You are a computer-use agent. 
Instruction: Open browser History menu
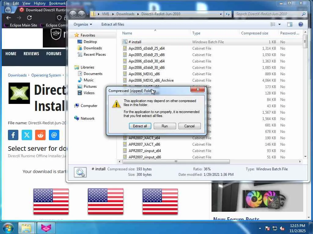(39, 3)
